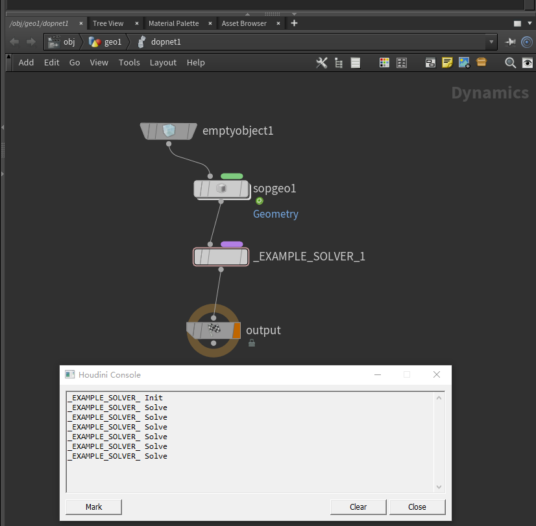Select the output node flag icon
Image resolution: width=536 pixels, height=526 pixels.
[214, 329]
